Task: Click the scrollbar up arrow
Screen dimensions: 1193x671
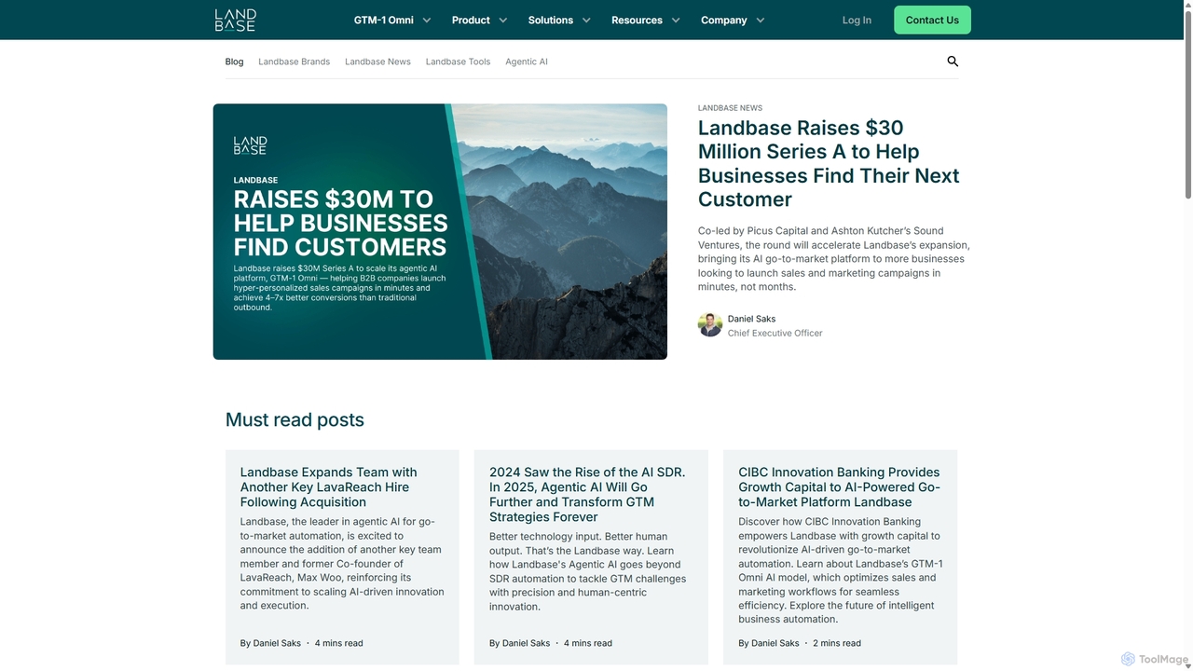Action: (1187, 6)
